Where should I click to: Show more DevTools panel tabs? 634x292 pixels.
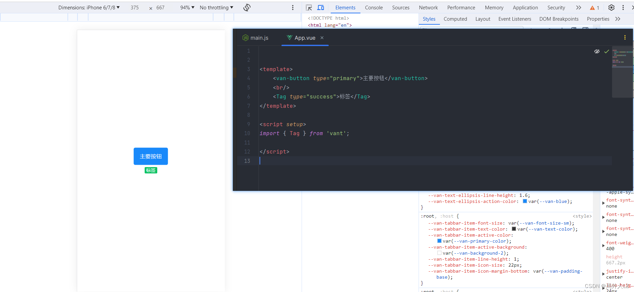(x=579, y=7)
